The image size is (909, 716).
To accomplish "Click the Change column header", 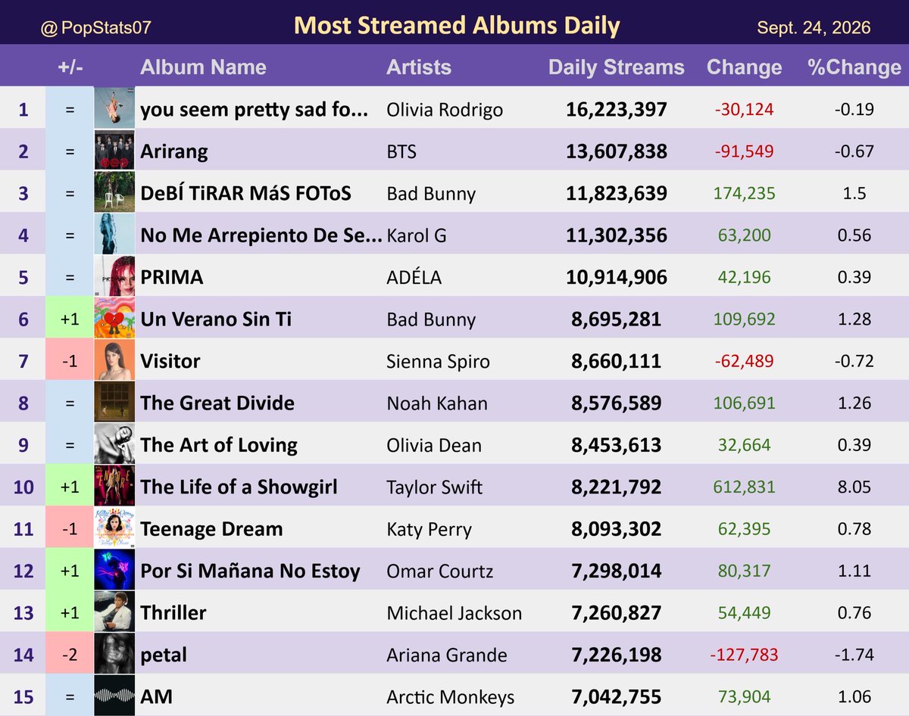I will coord(744,67).
